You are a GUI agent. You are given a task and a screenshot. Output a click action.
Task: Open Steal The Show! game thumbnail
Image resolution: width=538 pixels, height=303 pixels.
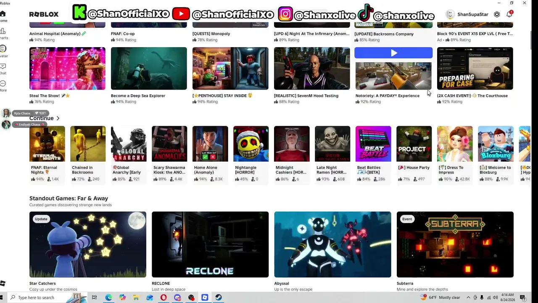pos(67,69)
